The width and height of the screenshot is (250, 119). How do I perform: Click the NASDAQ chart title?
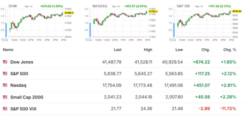point(100,6)
